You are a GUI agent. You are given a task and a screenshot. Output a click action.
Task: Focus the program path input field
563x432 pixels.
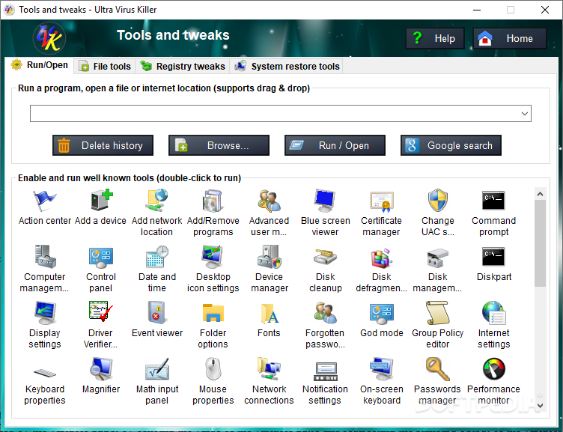click(x=281, y=114)
